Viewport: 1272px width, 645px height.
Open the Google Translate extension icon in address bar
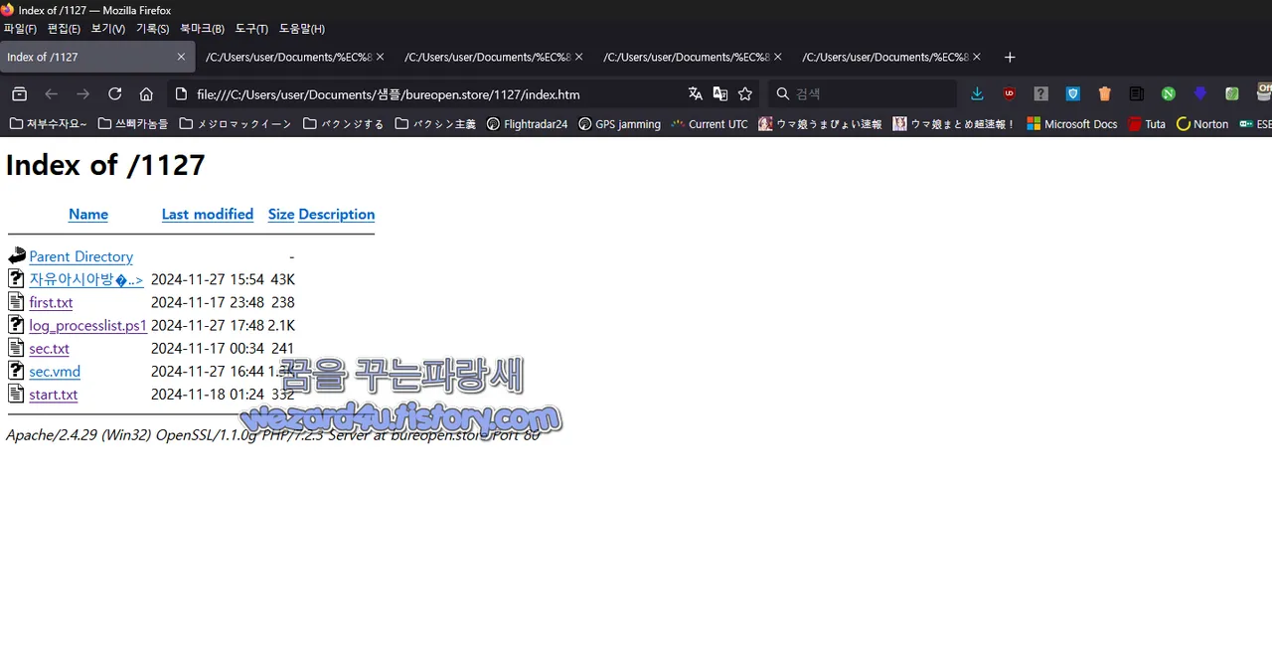[x=720, y=94]
